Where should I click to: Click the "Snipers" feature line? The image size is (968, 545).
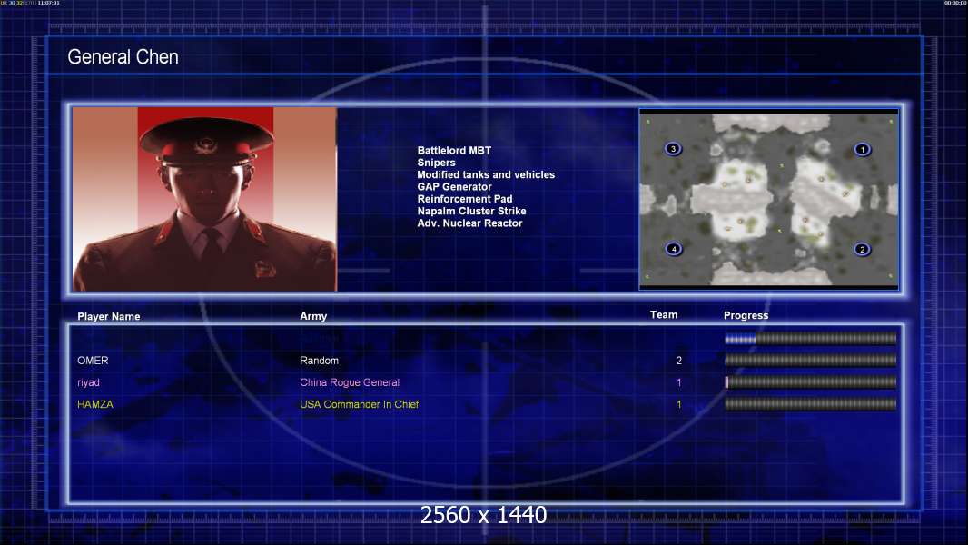coord(437,163)
